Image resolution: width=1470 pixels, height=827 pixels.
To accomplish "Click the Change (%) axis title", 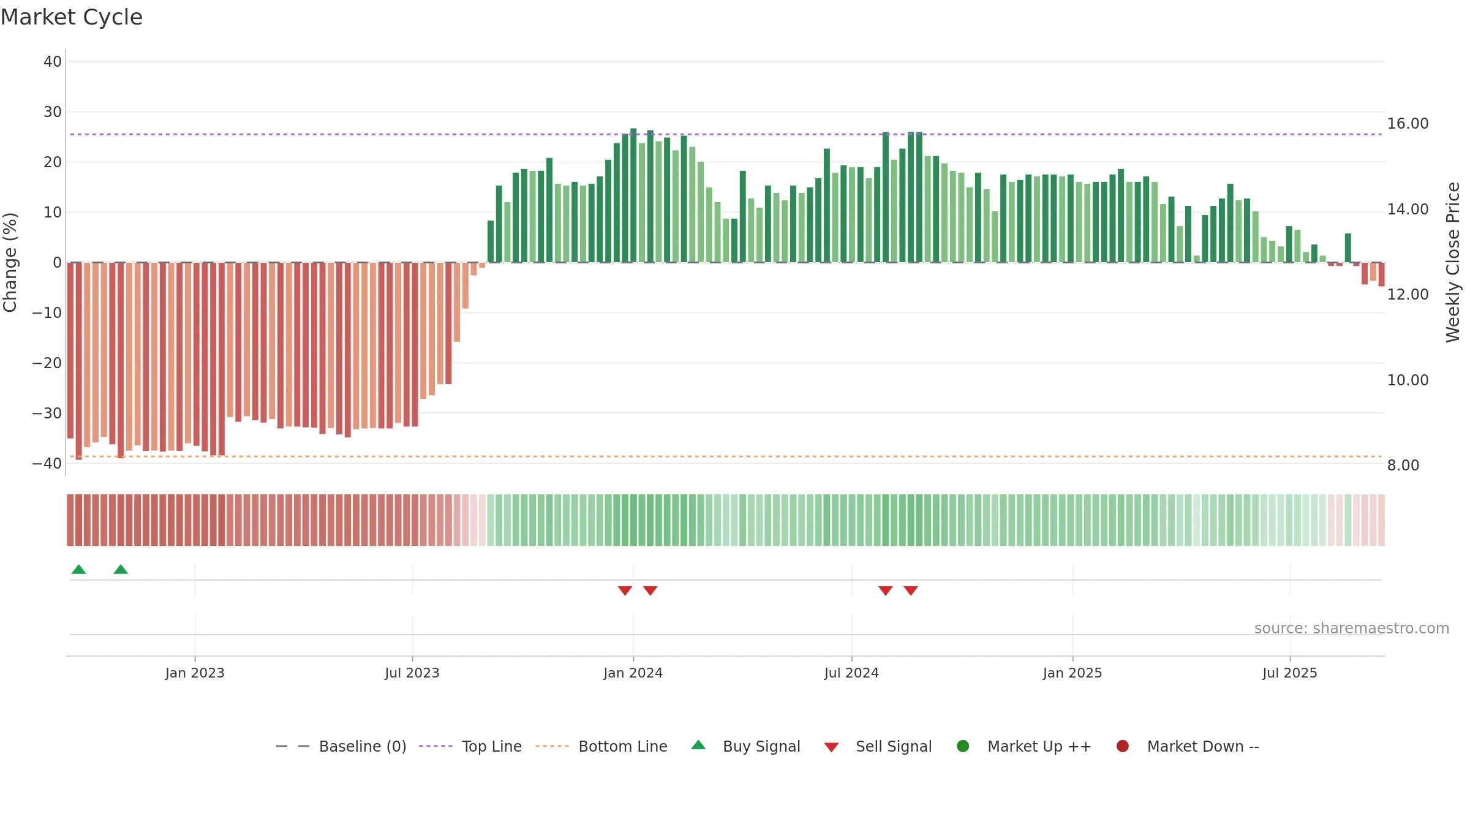I will 10,262.
